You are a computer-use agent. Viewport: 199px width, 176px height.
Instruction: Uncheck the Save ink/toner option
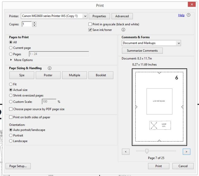pyautogui.click(x=90, y=30)
